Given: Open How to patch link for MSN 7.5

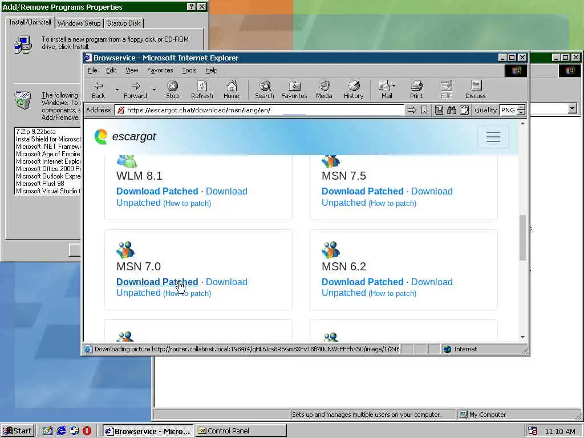Looking at the screenshot, I should pyautogui.click(x=392, y=204).
